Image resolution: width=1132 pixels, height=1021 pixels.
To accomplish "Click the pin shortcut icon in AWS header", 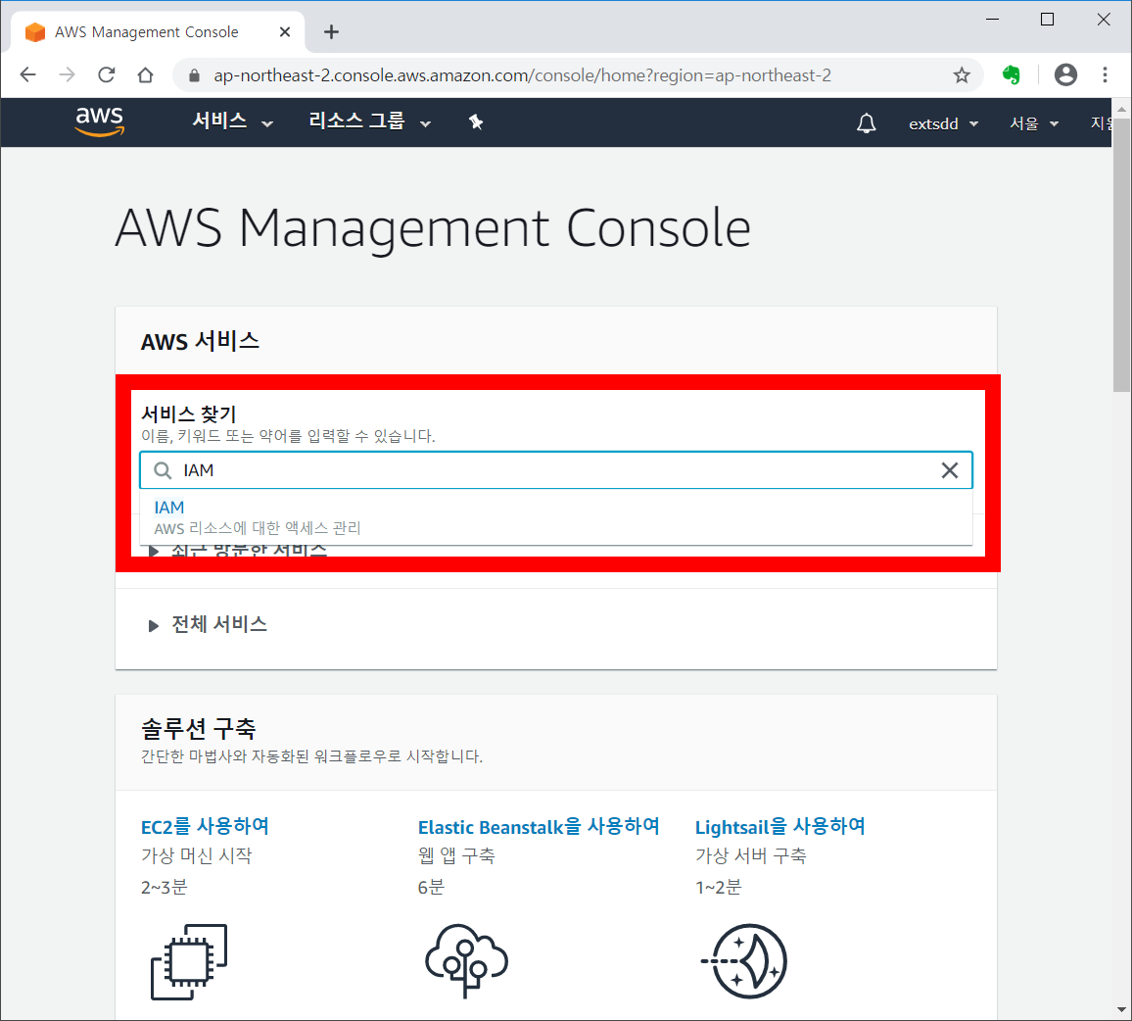I will (476, 122).
